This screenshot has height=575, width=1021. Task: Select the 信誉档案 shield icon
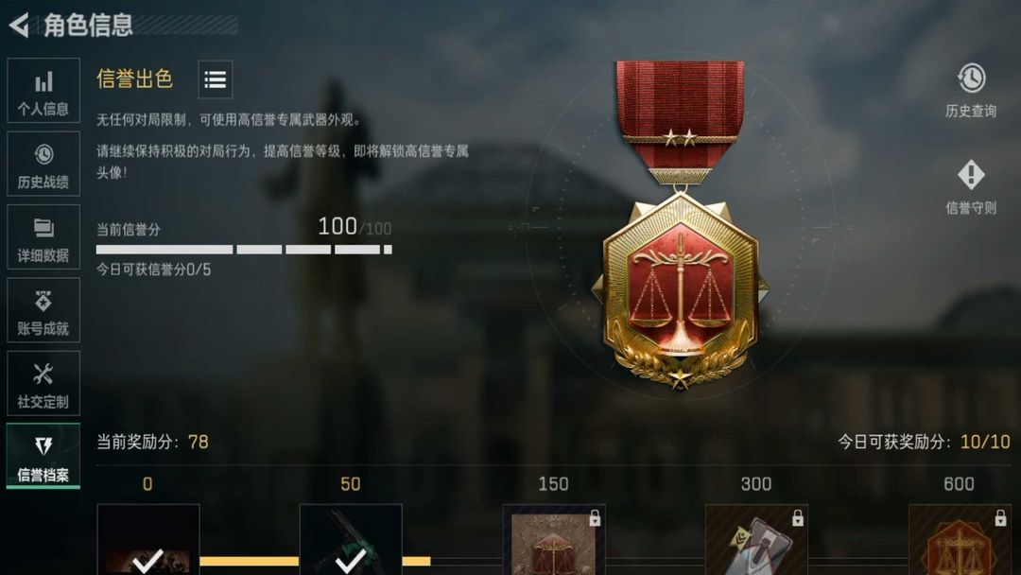click(43, 446)
